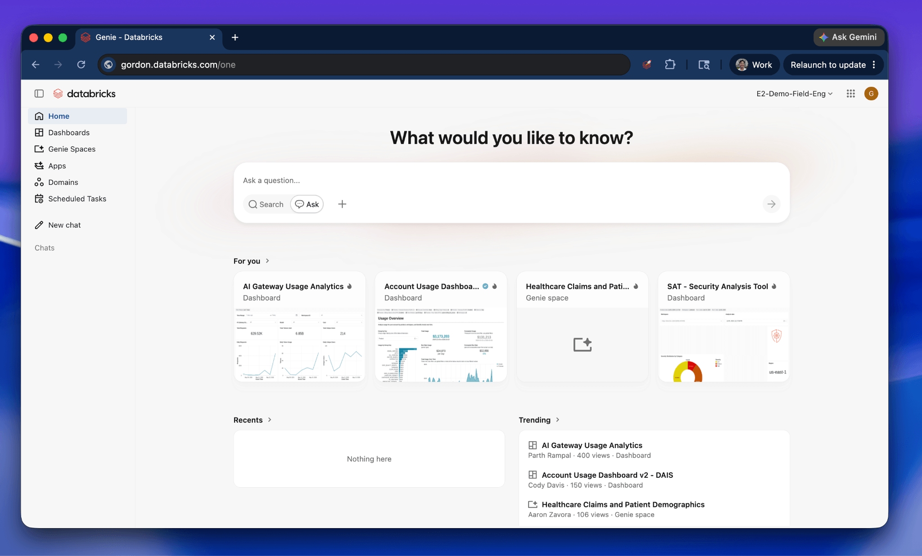This screenshot has width=922, height=556.
Task: Click the tab search icon in toolbar
Action: click(704, 65)
